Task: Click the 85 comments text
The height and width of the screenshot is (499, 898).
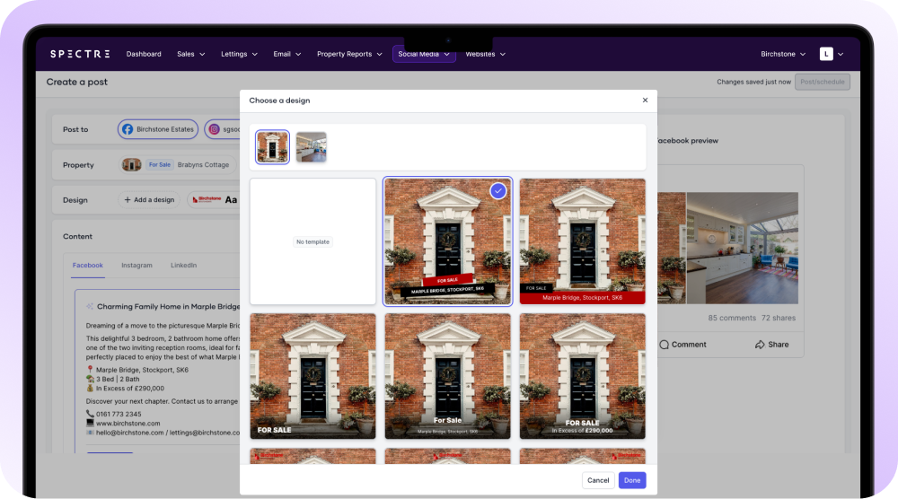Action: pyautogui.click(x=732, y=319)
